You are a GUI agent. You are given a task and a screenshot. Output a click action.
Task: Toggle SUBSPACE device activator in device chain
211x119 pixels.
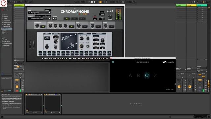(x=45, y=95)
